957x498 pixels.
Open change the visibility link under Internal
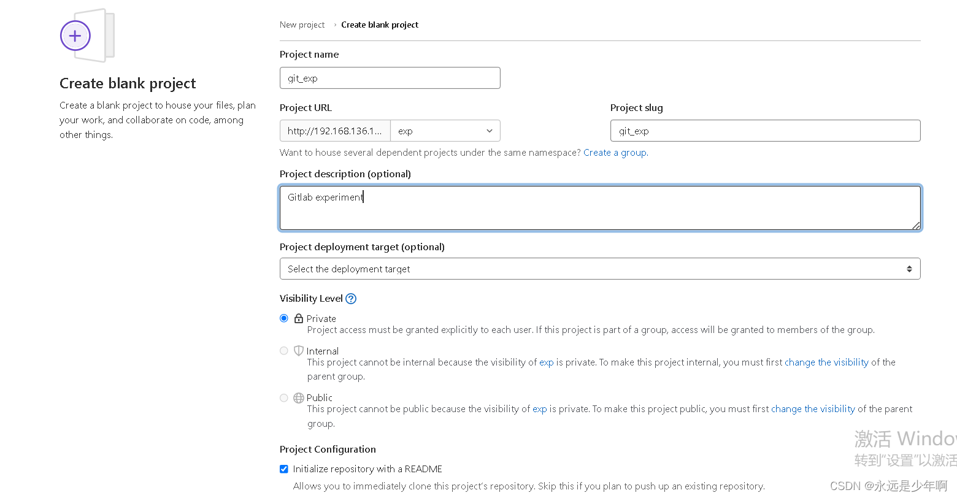826,362
